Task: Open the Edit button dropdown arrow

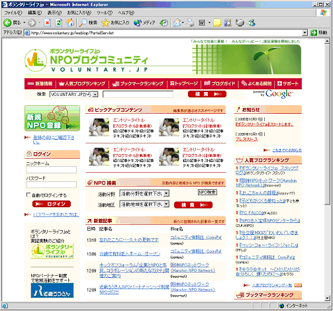Action: click(x=209, y=22)
